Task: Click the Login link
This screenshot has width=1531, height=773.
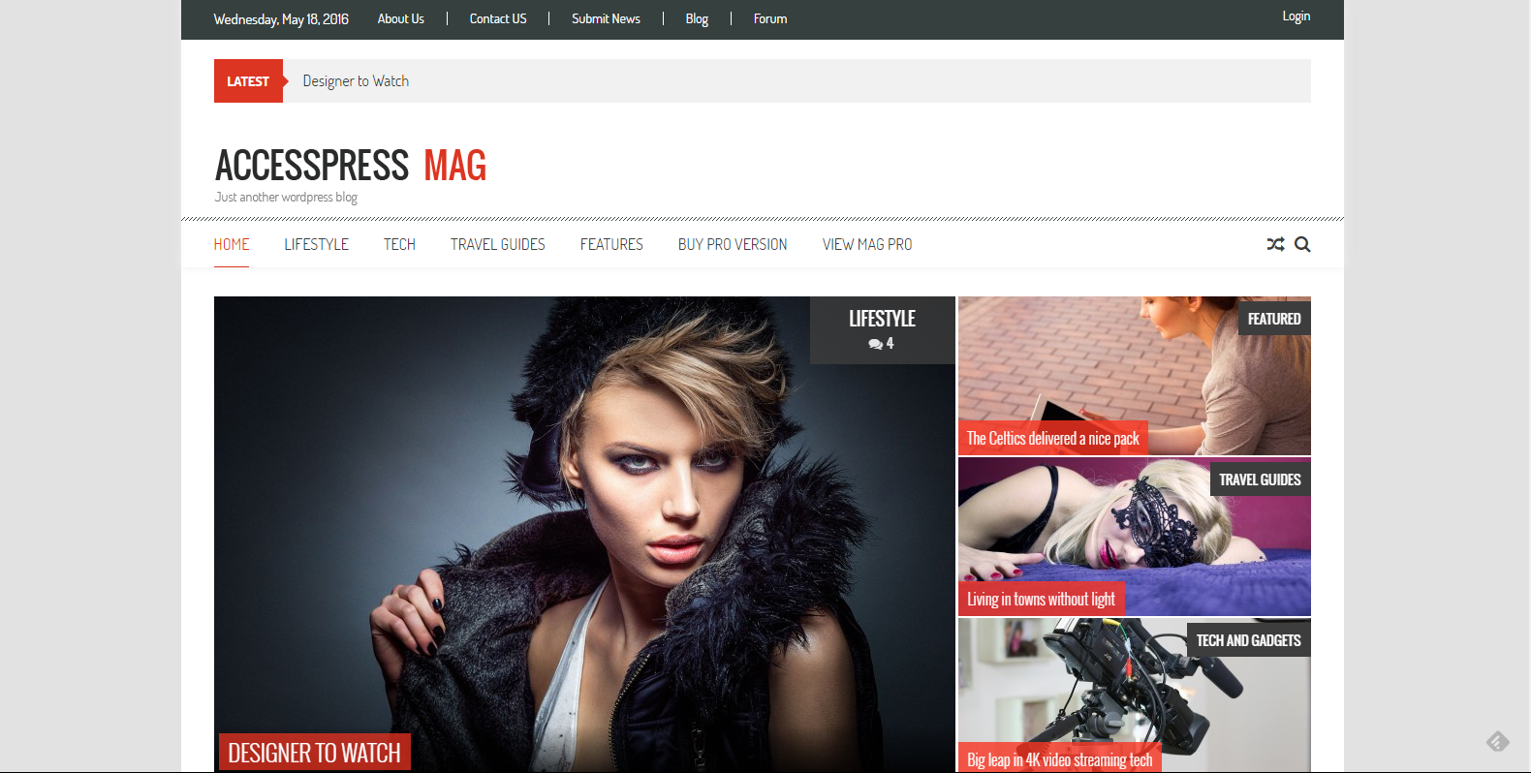Action: (1296, 16)
